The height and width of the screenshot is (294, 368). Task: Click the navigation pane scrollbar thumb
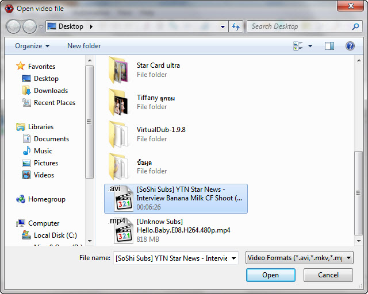tap(90, 122)
